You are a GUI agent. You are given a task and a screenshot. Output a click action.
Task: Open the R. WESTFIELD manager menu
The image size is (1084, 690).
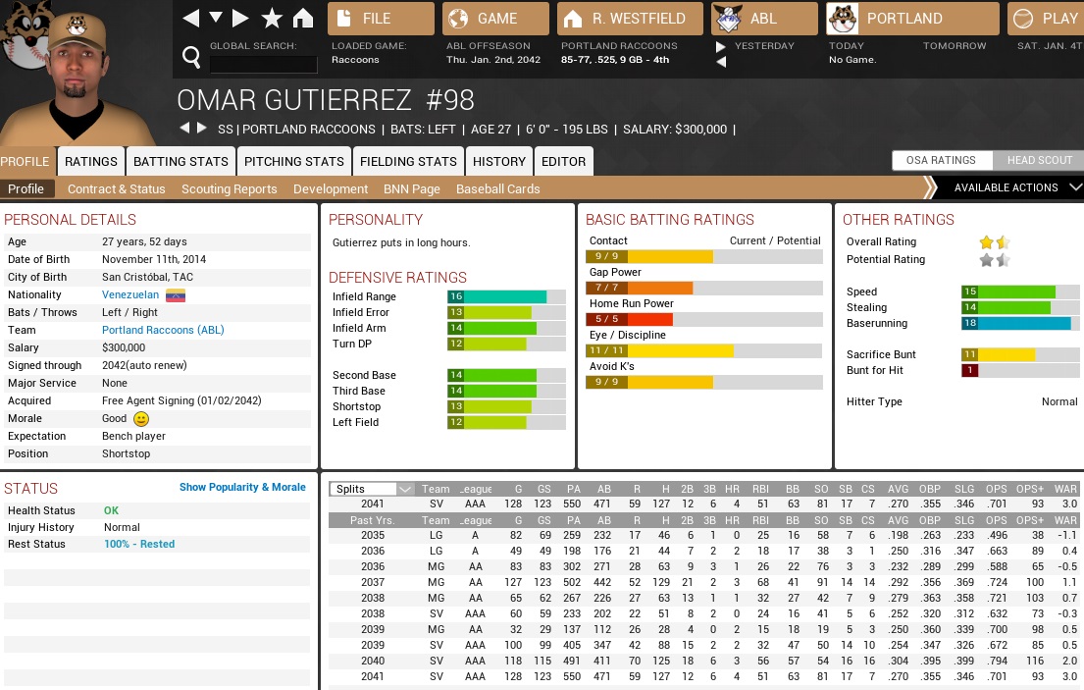(x=630, y=19)
